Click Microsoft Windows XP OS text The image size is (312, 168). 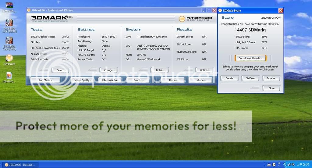click(x=148, y=59)
